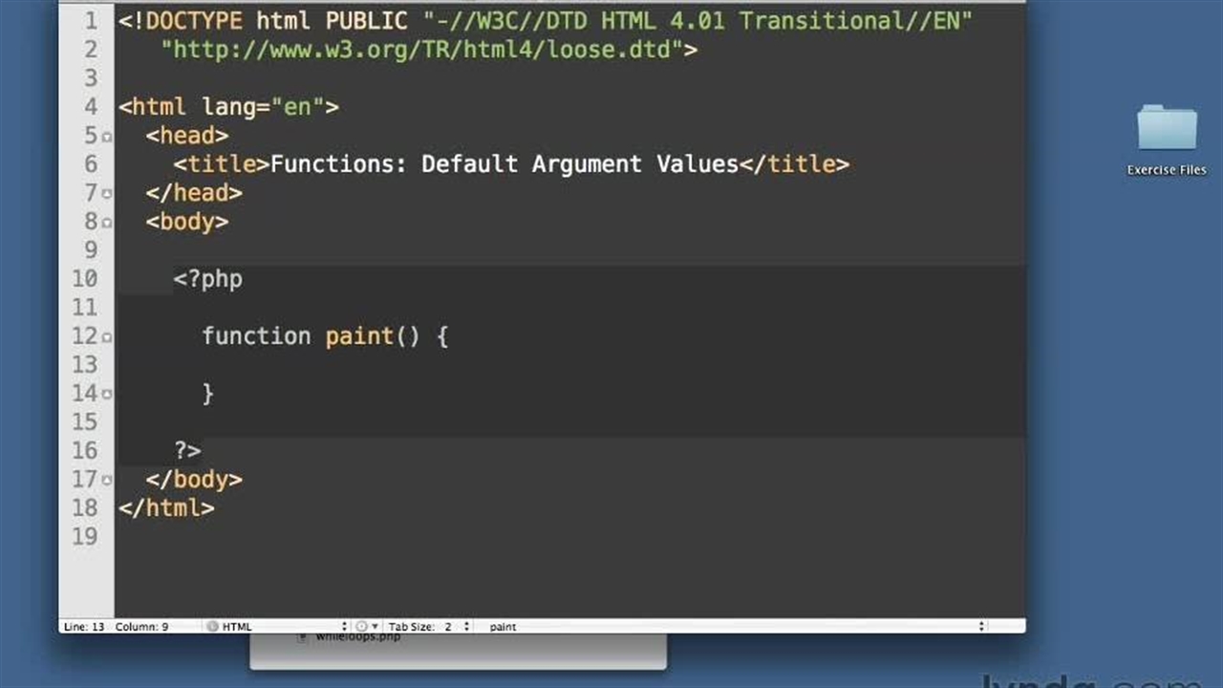The image size is (1223, 688).
Task: Open the Exercise Files folder on desktop
Action: [x=1167, y=129]
